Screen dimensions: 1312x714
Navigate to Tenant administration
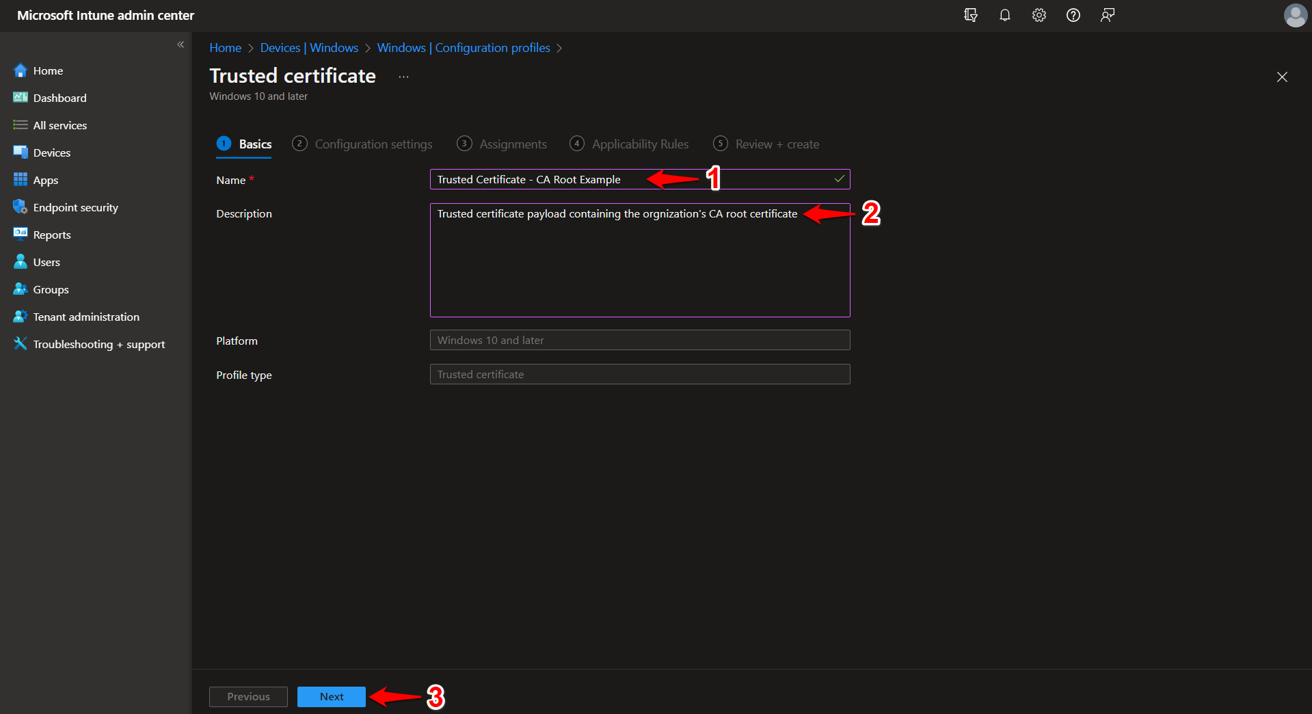(x=85, y=316)
